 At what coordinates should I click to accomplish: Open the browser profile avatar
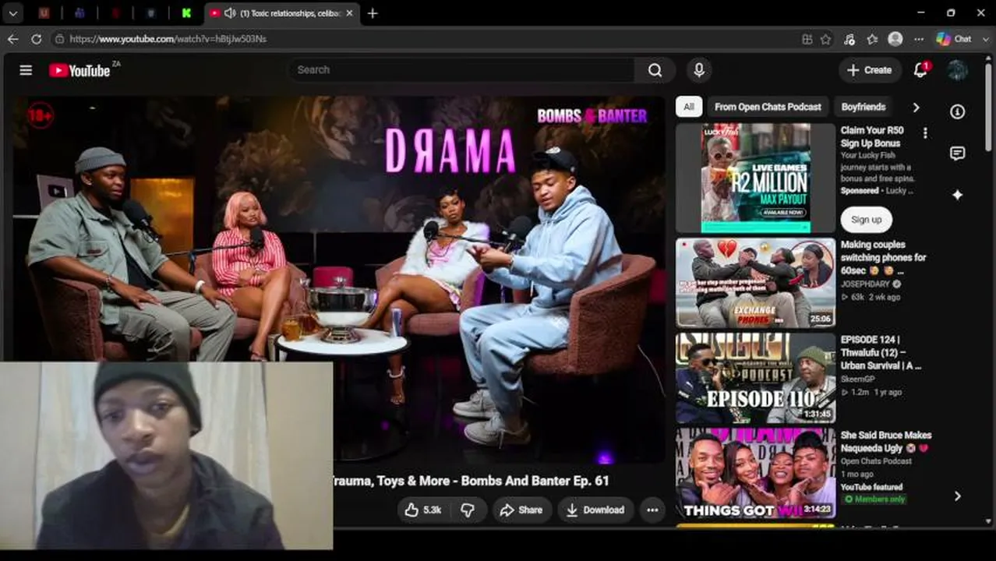[895, 38]
